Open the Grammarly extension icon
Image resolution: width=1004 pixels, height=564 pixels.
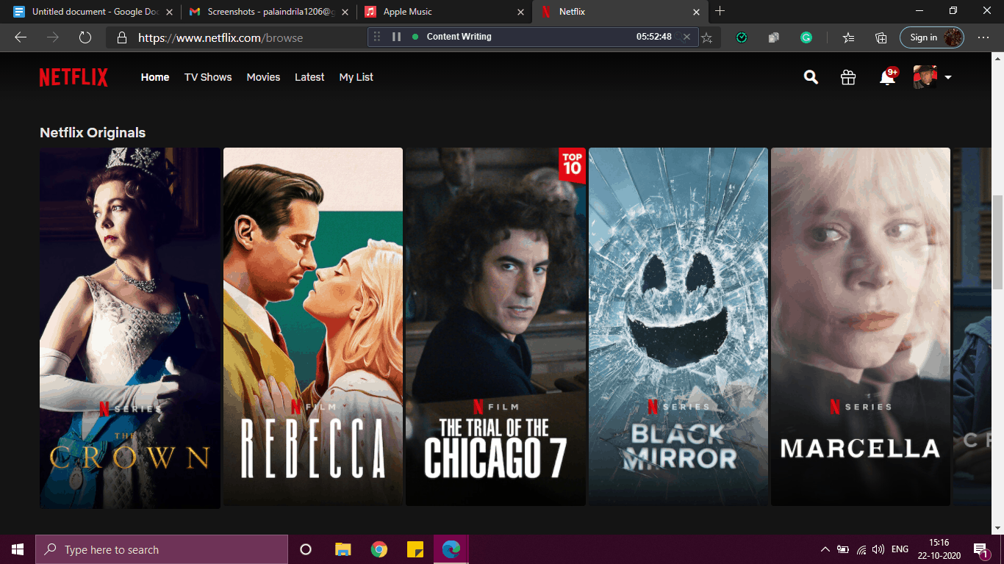[x=806, y=37]
